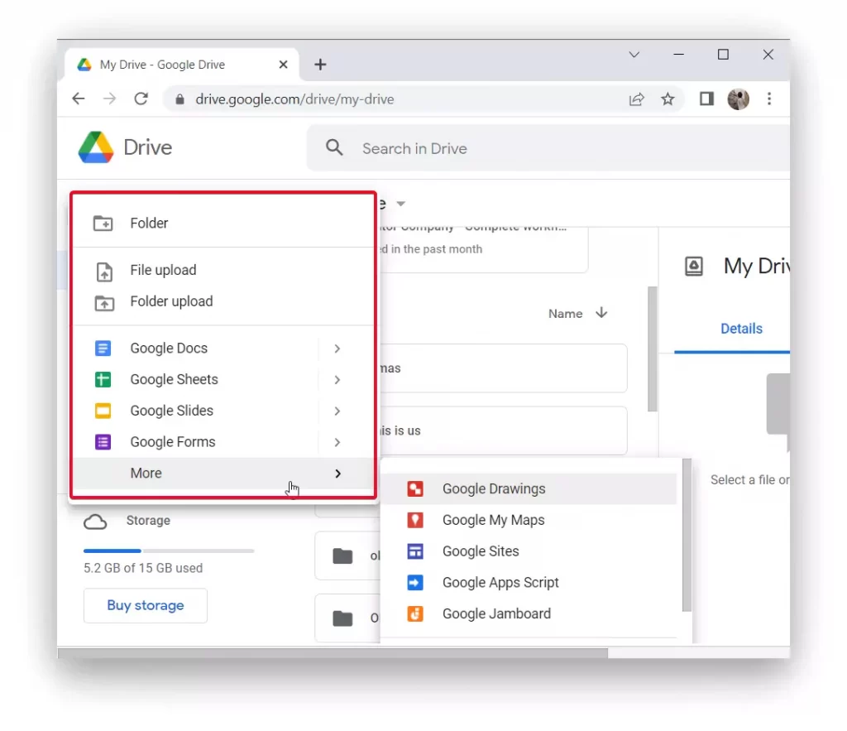The image size is (847, 731).
Task: Click the Google Docs icon
Action: click(x=103, y=349)
